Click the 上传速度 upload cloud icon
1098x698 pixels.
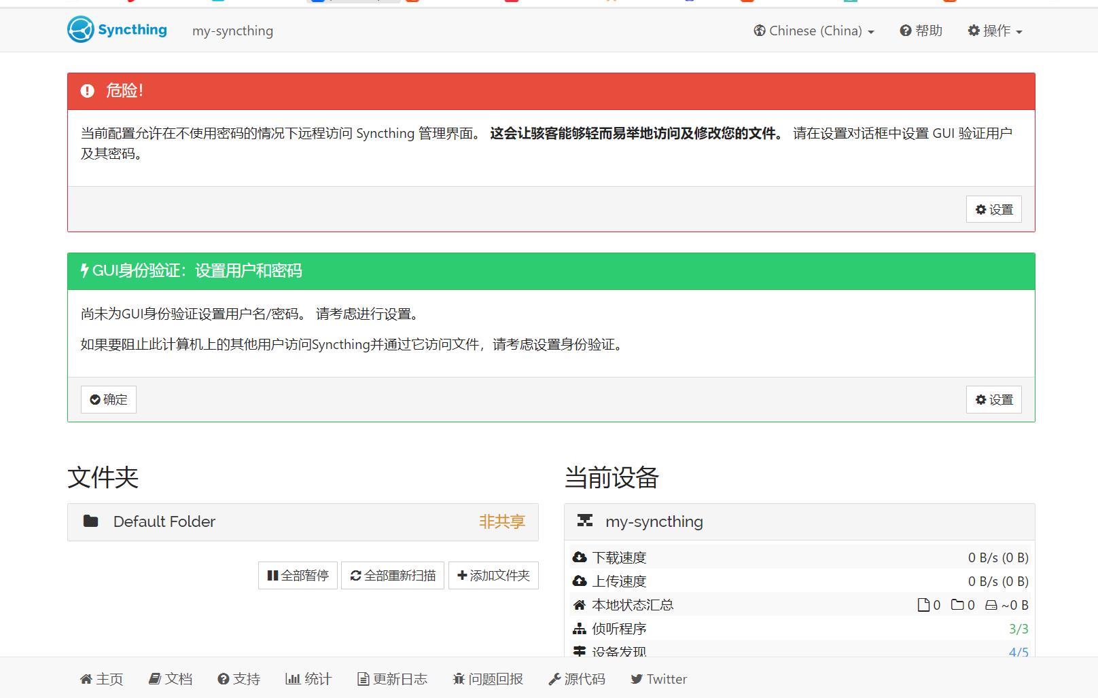tap(580, 581)
